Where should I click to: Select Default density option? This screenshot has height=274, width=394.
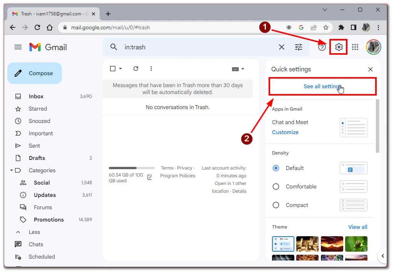coord(276,168)
